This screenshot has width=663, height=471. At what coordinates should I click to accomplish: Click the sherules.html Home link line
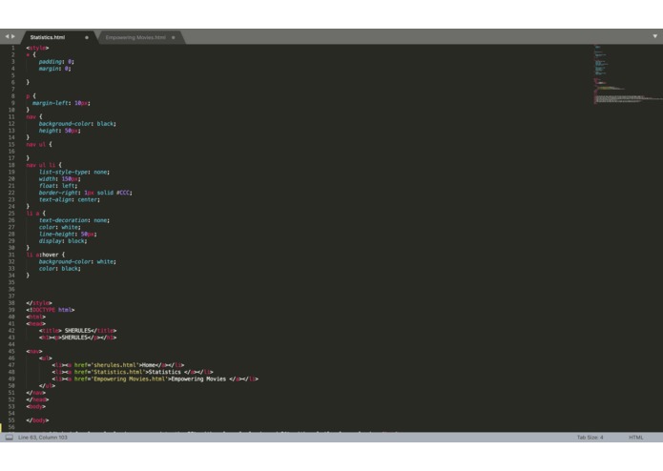pos(118,365)
